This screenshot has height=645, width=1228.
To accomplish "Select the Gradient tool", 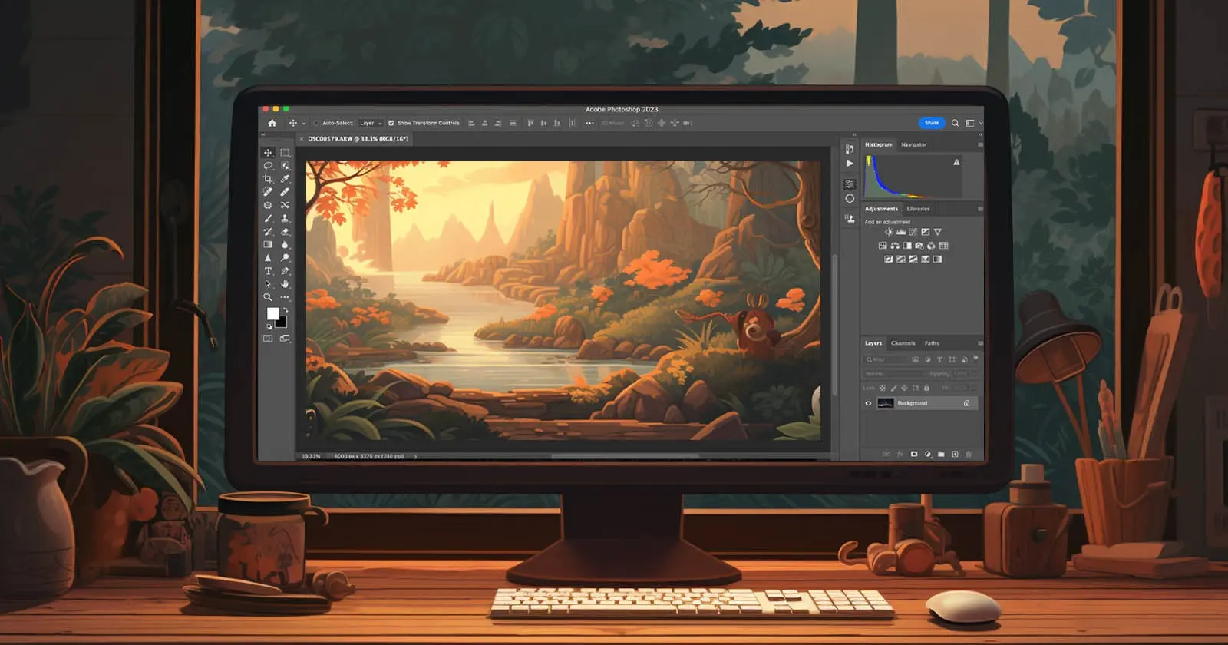I will tap(268, 245).
